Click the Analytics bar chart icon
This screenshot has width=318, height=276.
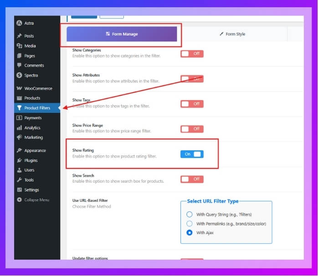tap(19, 128)
